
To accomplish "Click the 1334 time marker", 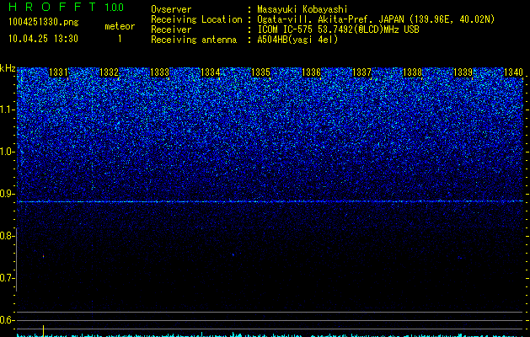I will [211, 72].
